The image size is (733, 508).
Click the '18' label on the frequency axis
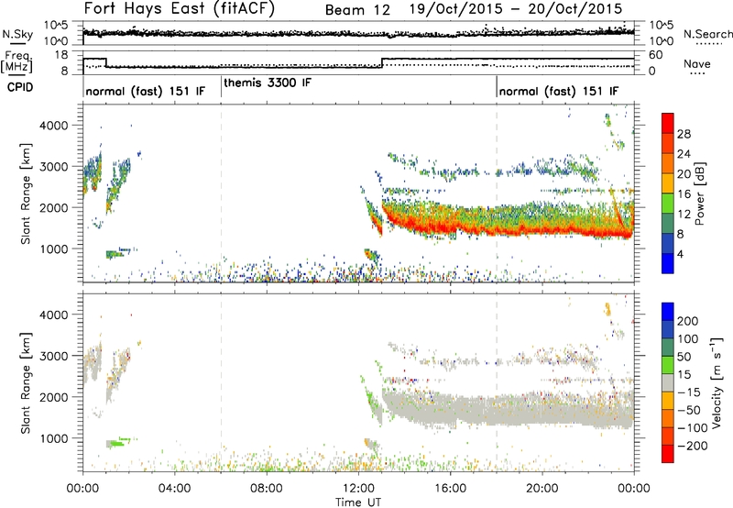pyautogui.click(x=61, y=55)
